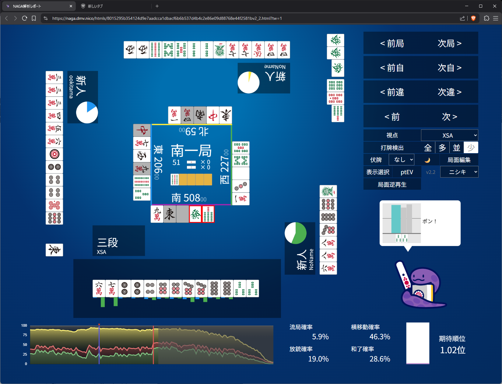Click the Brave shields lion icon
This screenshot has height=384, width=502.
[473, 18]
